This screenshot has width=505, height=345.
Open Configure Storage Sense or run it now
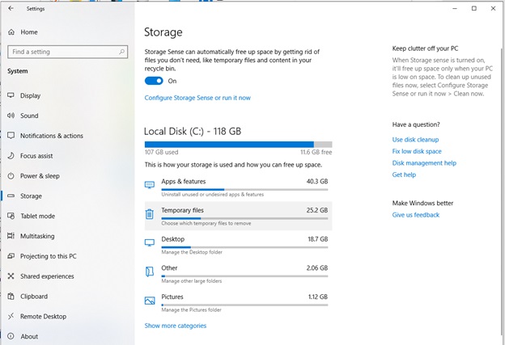click(x=197, y=98)
